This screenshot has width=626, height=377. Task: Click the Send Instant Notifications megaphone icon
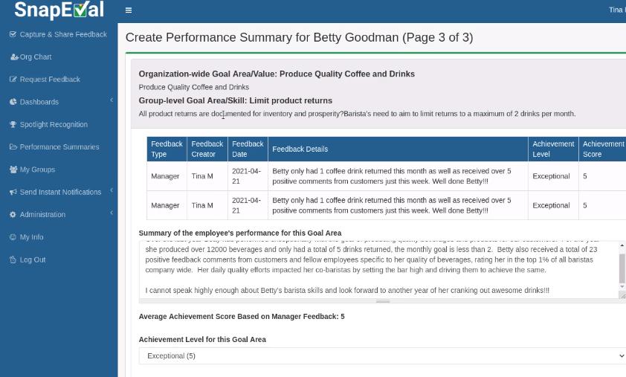[x=13, y=192]
